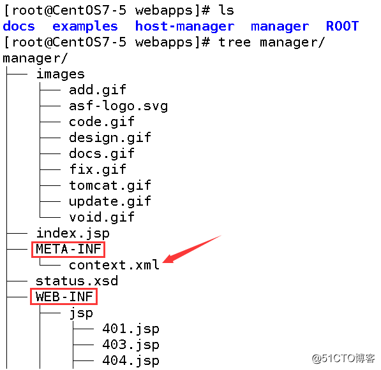
Task: Click the blue 'ROOT' directory name
Action: point(342,26)
